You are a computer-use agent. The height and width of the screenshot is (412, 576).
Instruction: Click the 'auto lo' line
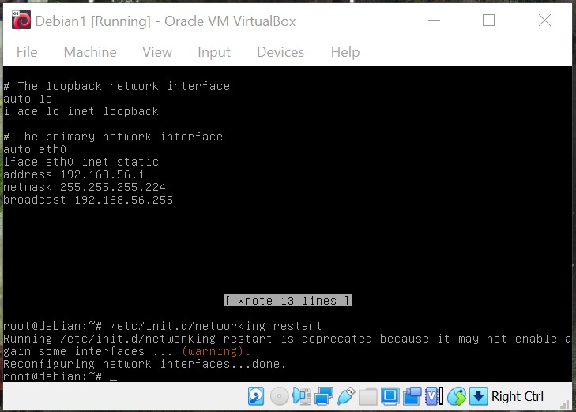click(x=28, y=99)
